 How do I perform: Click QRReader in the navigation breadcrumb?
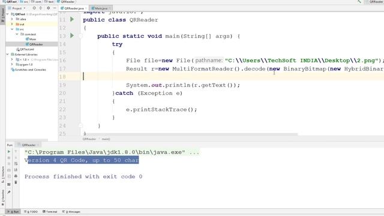click(x=66, y=2)
